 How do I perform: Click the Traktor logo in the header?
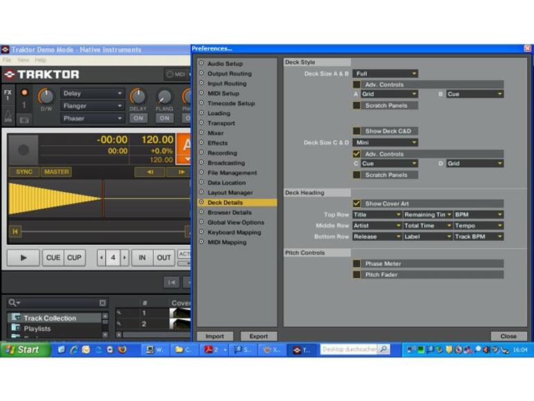[42, 74]
